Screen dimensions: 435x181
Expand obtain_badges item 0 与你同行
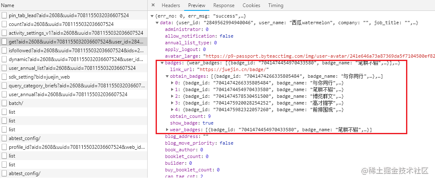pos(172,83)
